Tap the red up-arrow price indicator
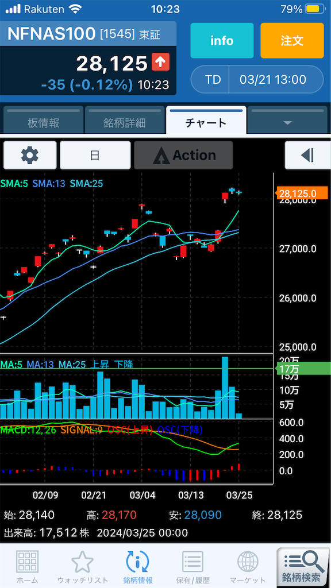This screenshot has height=588, width=331. pyautogui.click(x=161, y=62)
